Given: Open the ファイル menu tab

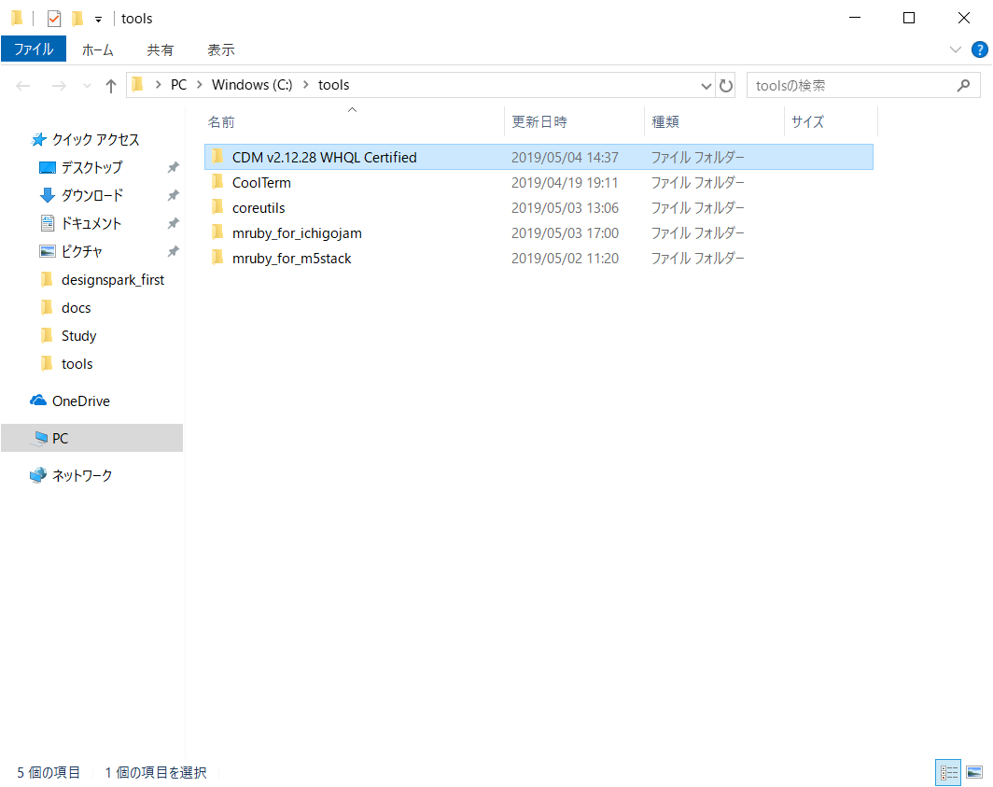Looking at the screenshot, I should click(x=34, y=49).
